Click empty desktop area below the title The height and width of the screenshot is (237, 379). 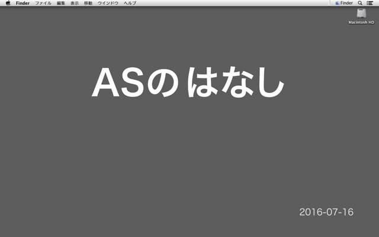[189, 154]
